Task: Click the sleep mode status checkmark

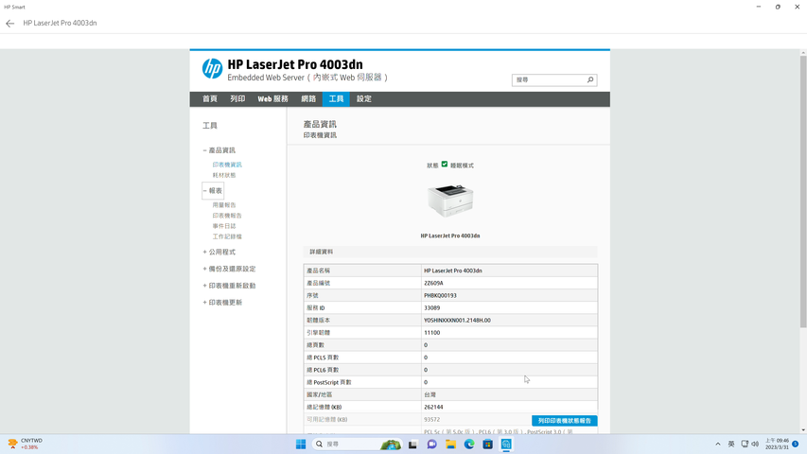Action: click(444, 165)
